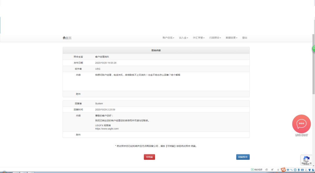Expand the 外汇学堂 dropdown menu
Viewport: 315px width, 173px height.
tap(199, 38)
